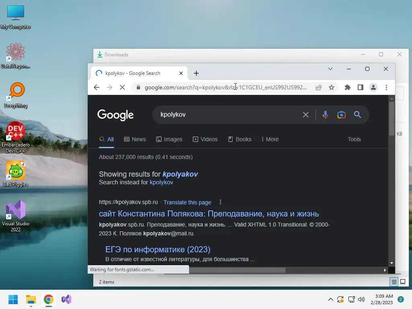The height and width of the screenshot is (309, 412).
Task: Open Chrome three-dot menu
Action: (x=386, y=87)
